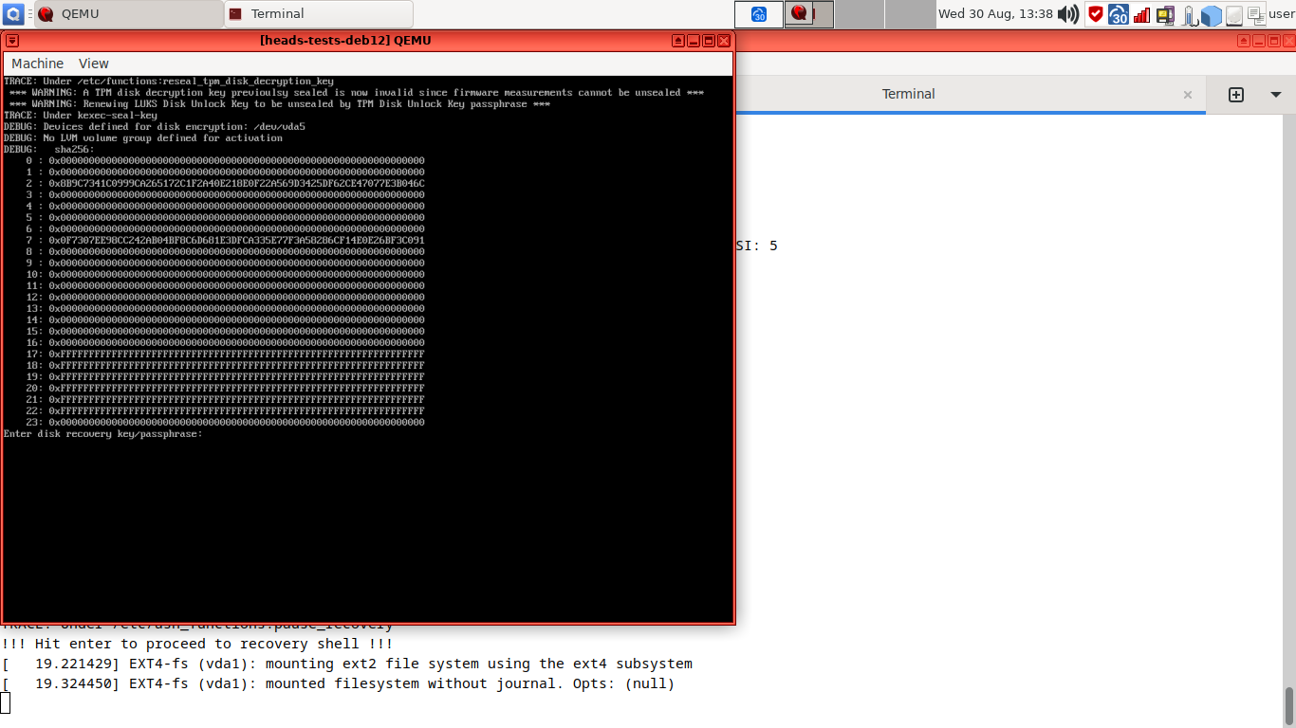The width and height of the screenshot is (1296, 728).
Task: Click the disk recovery key passphrase prompt
Action: [102, 433]
